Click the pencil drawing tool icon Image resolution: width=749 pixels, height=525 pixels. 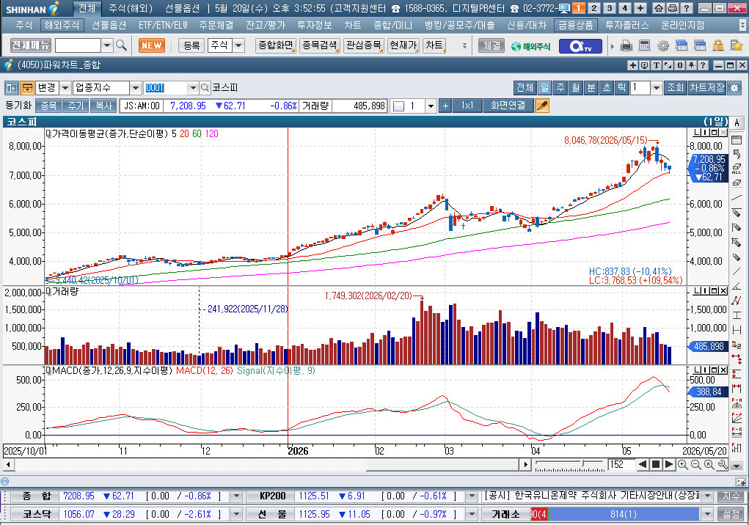tap(541, 106)
